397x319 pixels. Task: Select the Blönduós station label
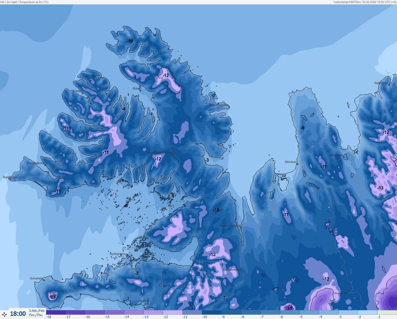291,162
